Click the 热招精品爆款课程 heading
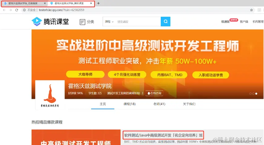The width and height of the screenshot is (264, 145). (x=47, y=122)
